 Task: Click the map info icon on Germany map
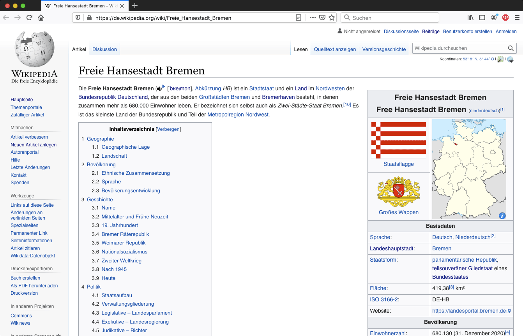click(x=502, y=215)
